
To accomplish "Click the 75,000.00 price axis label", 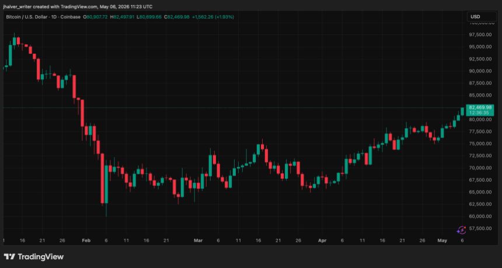I will pyautogui.click(x=480, y=143).
